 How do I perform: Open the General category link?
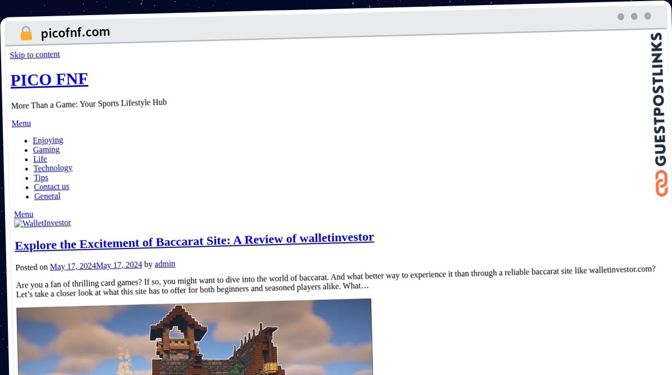[x=47, y=196]
